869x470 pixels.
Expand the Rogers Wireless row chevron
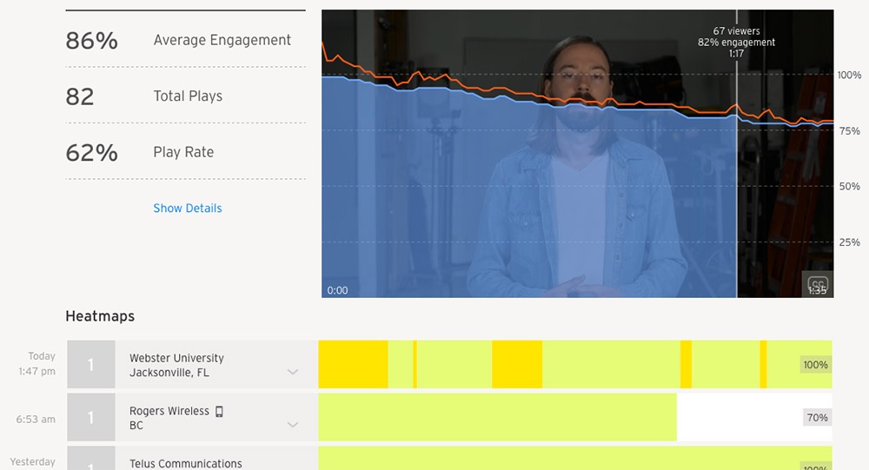coord(293,425)
